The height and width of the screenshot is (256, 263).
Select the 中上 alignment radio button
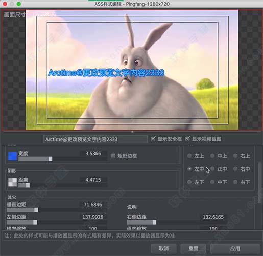(212, 156)
